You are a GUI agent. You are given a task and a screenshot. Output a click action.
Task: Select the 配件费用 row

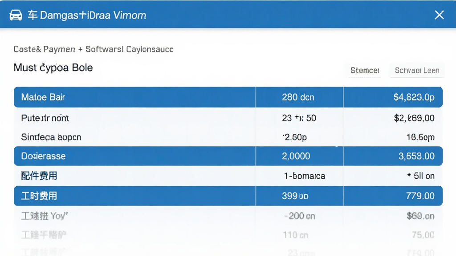pos(228,176)
